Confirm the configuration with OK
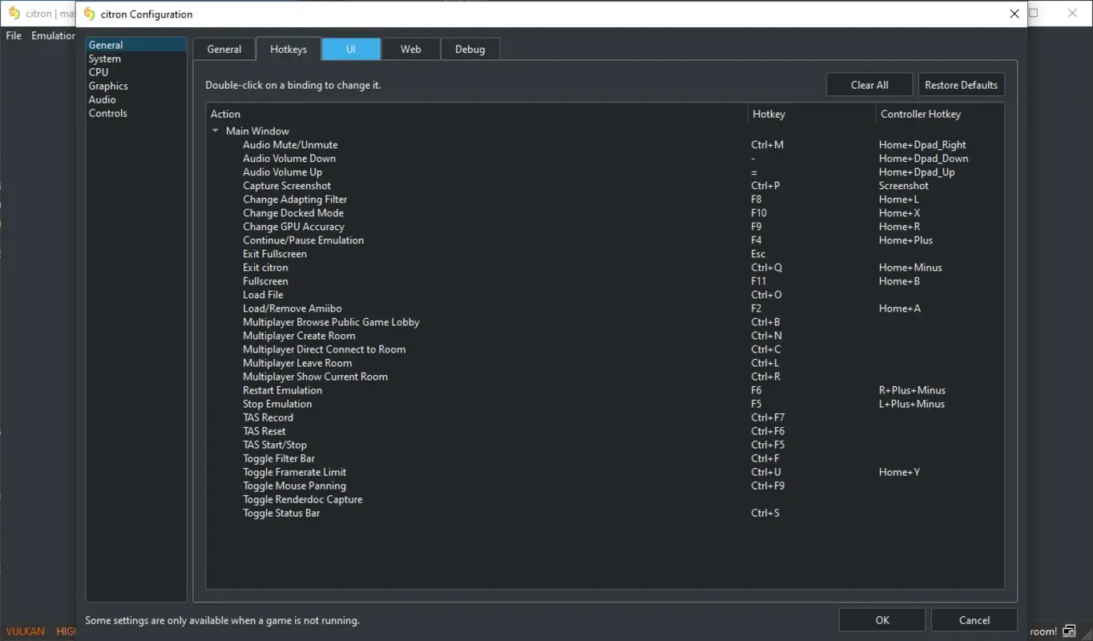This screenshot has height=641, width=1093. point(881,619)
